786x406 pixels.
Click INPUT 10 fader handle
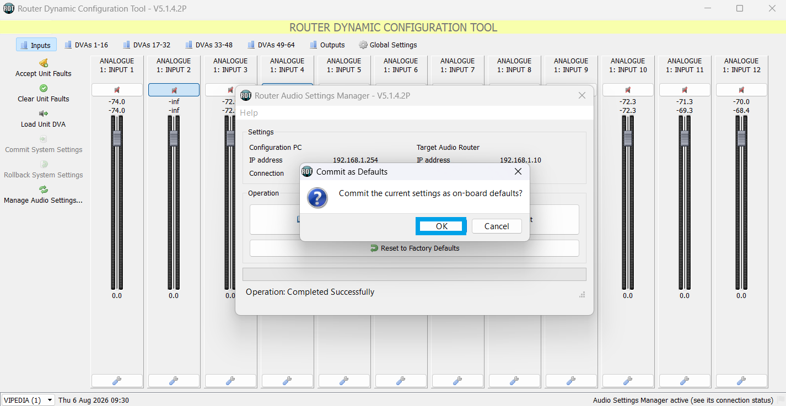click(628, 138)
